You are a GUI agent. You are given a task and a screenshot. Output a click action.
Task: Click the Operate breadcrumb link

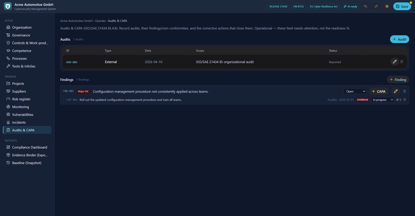pos(100,21)
